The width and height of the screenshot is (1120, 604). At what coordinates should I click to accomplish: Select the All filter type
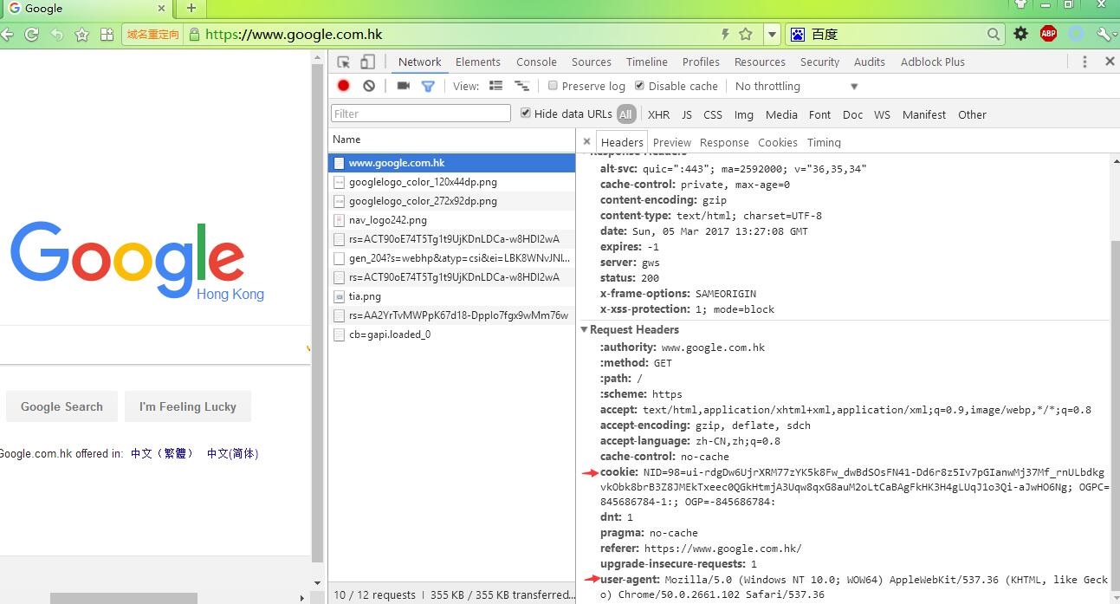coord(625,114)
